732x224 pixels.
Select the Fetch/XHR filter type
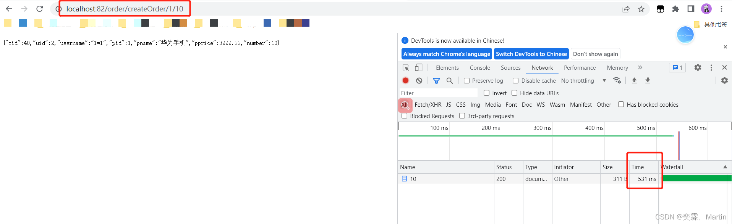[x=428, y=104]
